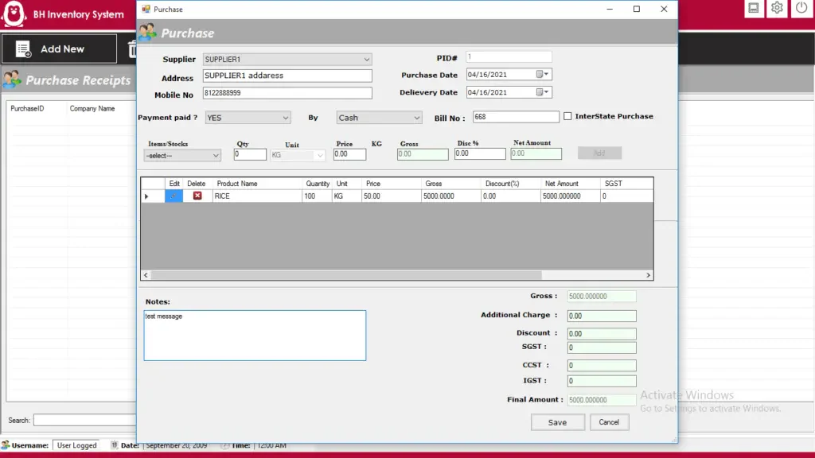Screen dimensions: 815x458
Task: Click the Add New toolbar item
Action: pyautogui.click(x=59, y=49)
